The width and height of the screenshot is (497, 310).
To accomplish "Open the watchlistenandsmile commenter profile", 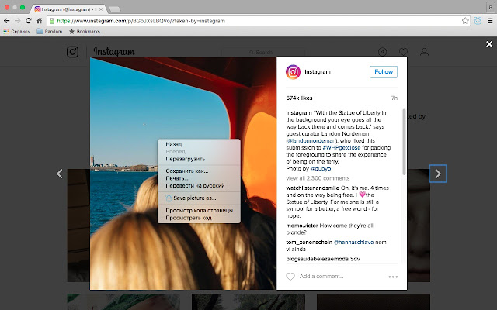I will [312, 188].
